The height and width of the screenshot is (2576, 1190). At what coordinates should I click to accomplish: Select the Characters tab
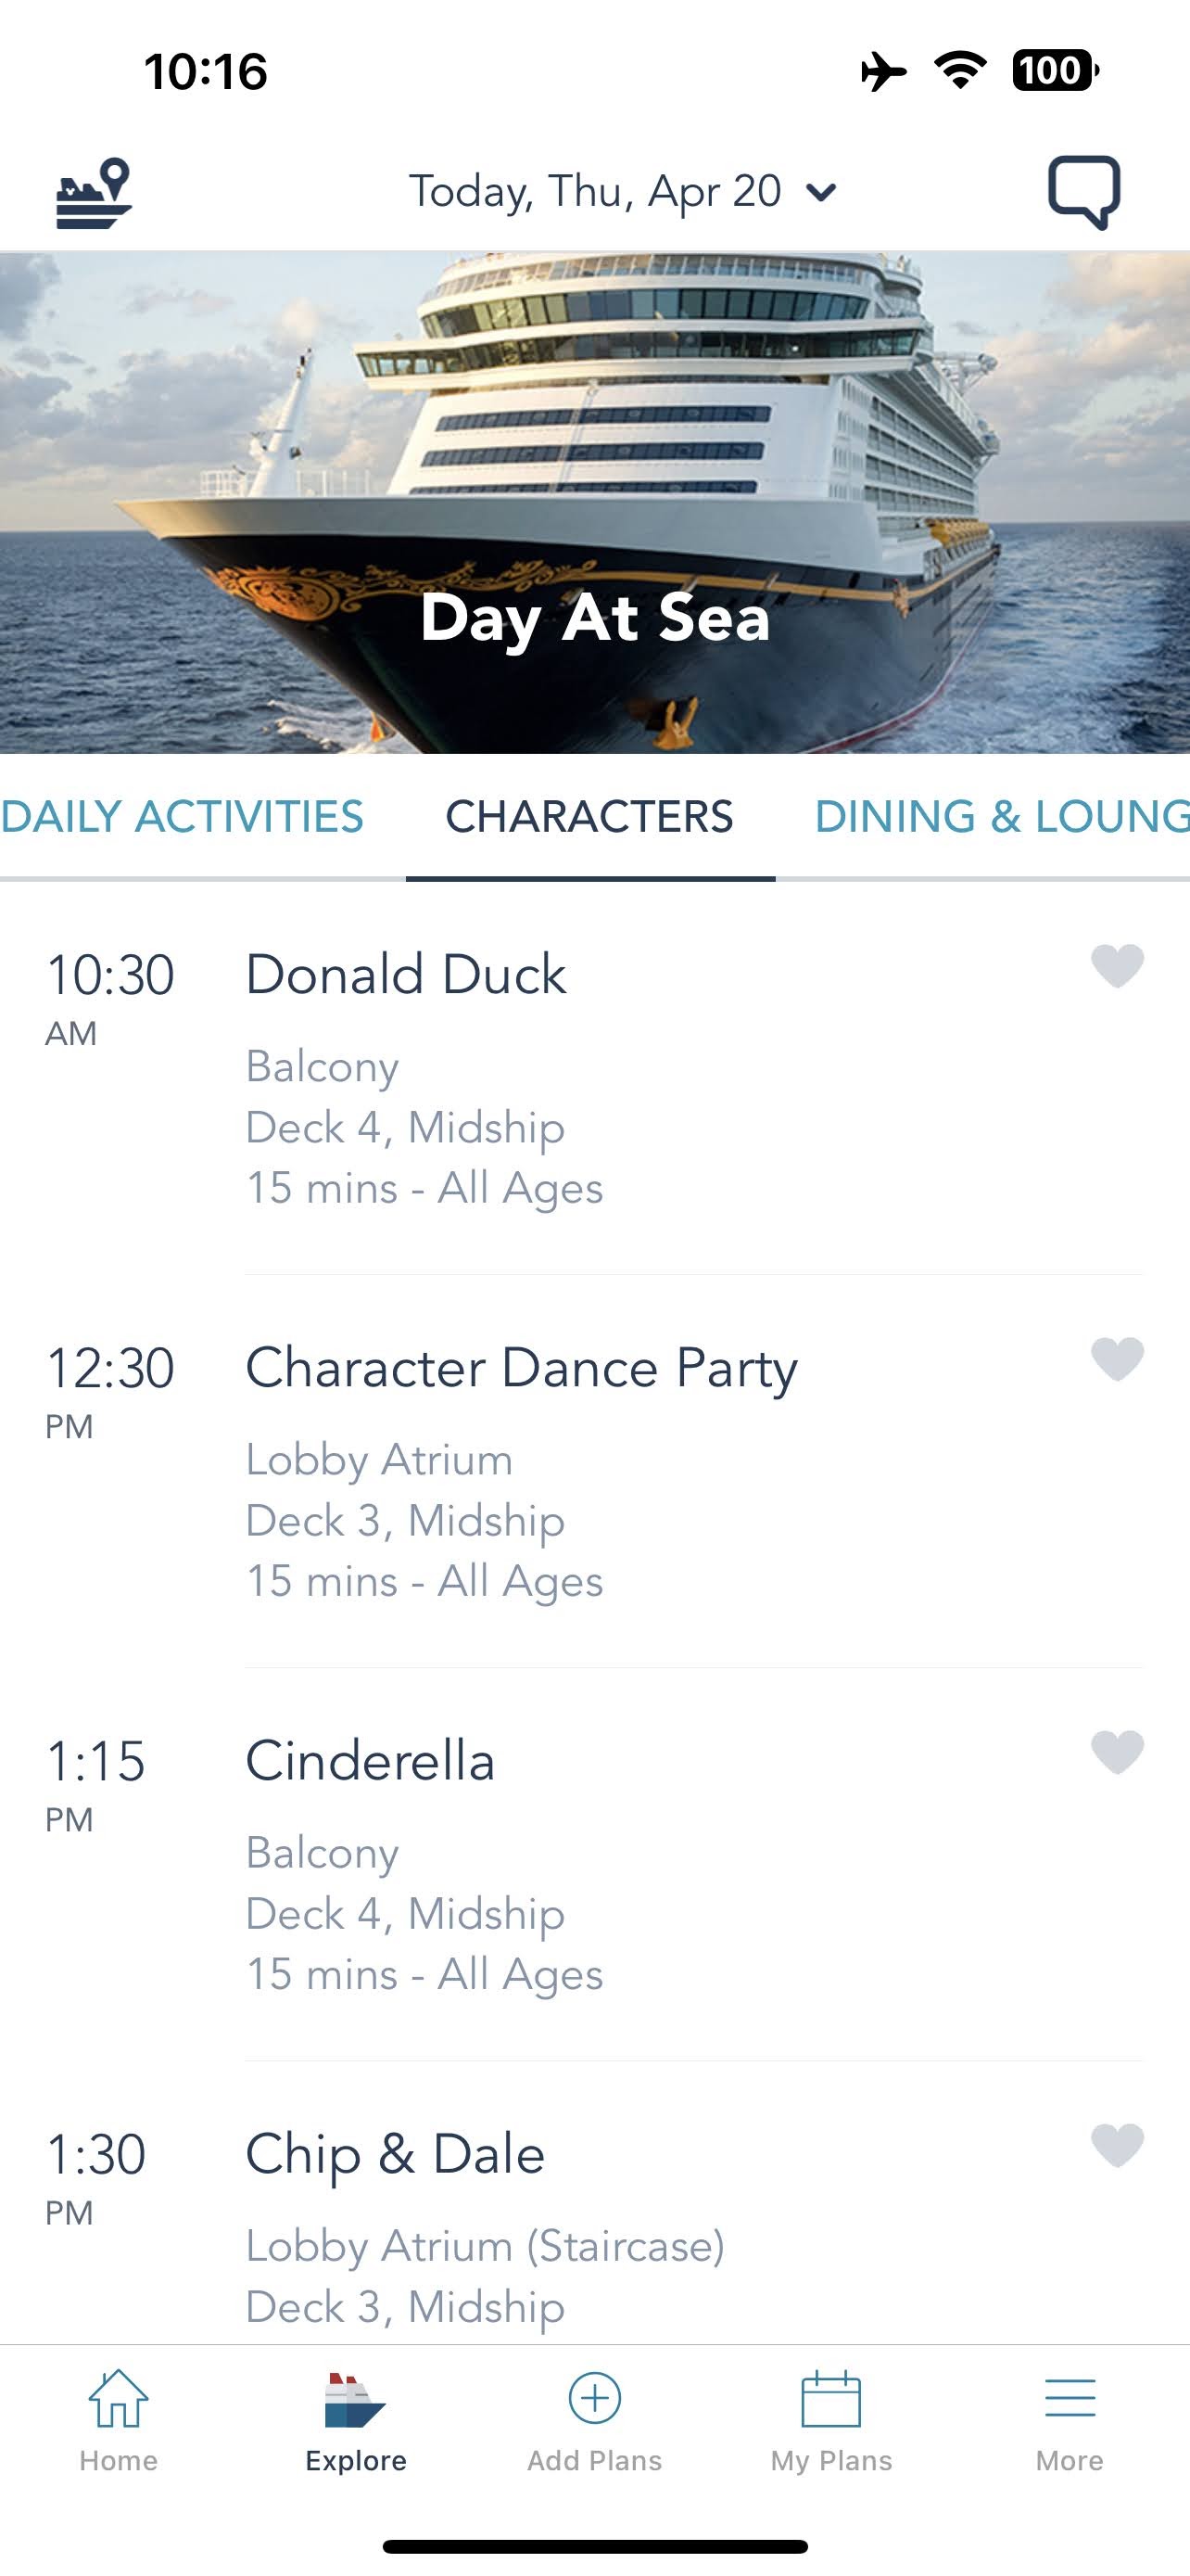tap(589, 817)
